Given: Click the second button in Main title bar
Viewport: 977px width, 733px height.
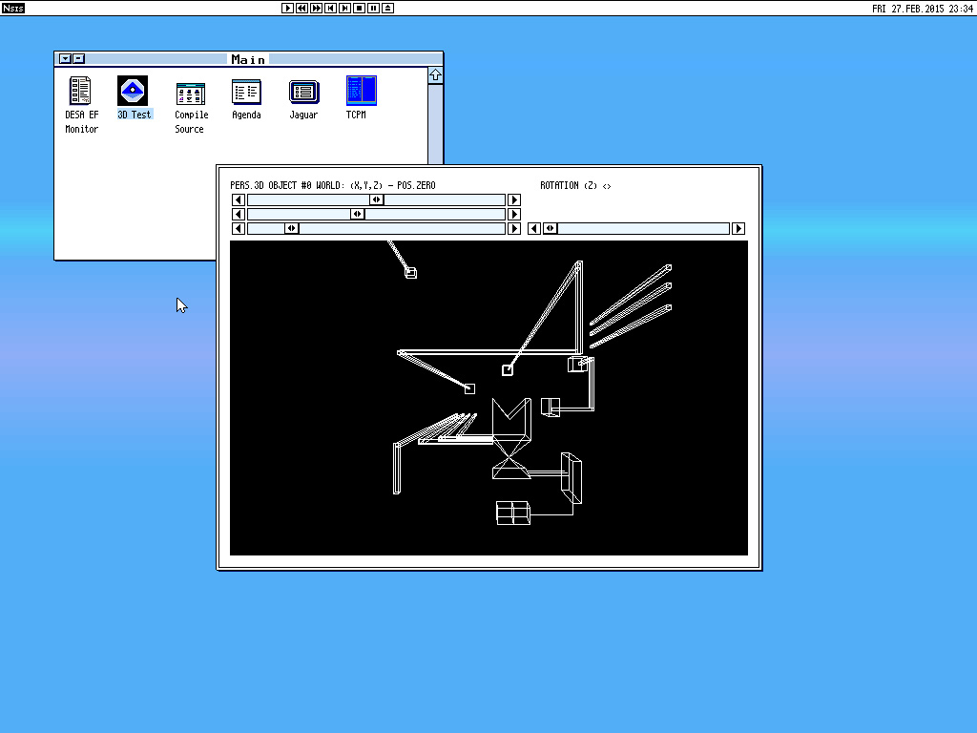Looking at the screenshot, I should point(78,59).
